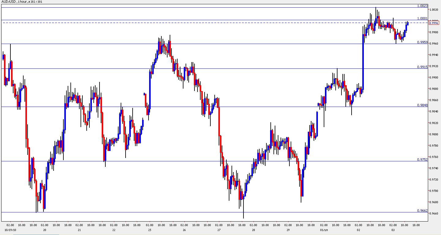Select the 0.9662 bottom support label
Image resolution: width=441 pixels, height=235 pixels.
click(x=422, y=211)
